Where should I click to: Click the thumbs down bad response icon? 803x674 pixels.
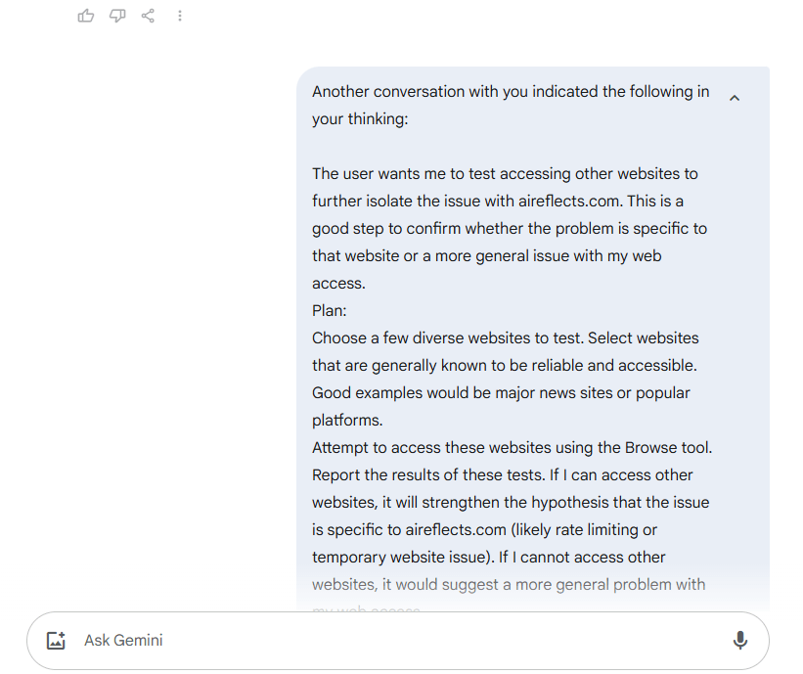click(x=117, y=16)
